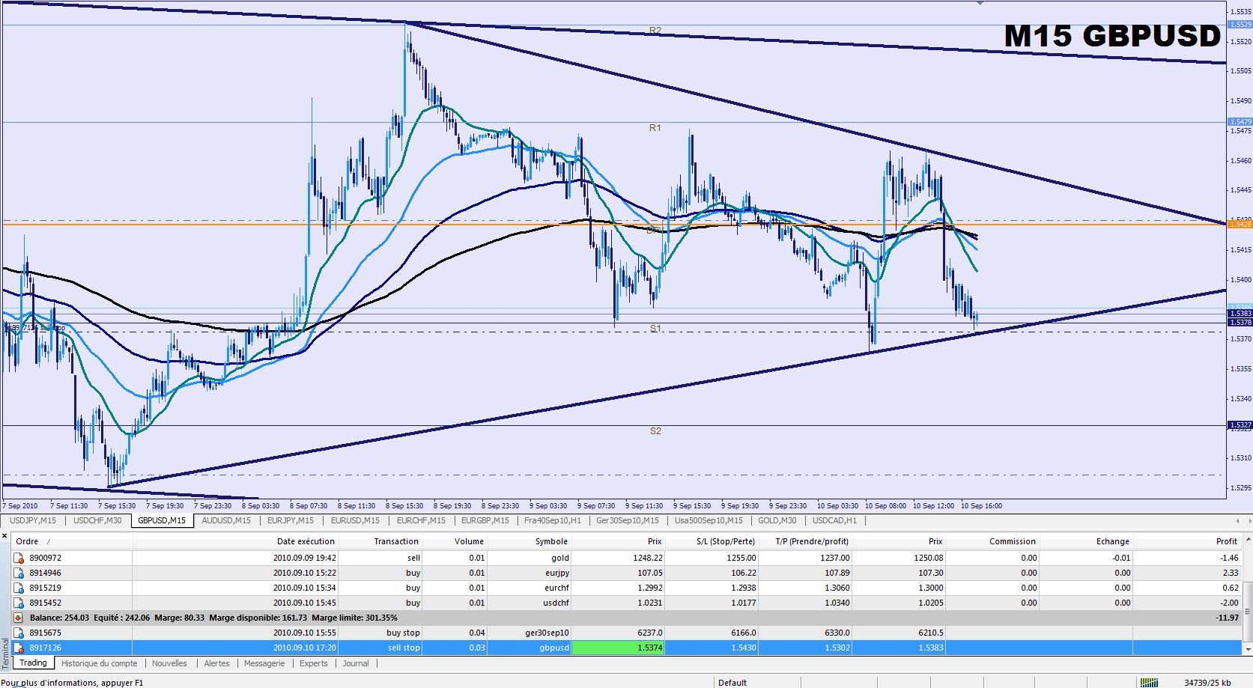
Task: Switch to the Journal terminal tab
Action: pos(356,663)
